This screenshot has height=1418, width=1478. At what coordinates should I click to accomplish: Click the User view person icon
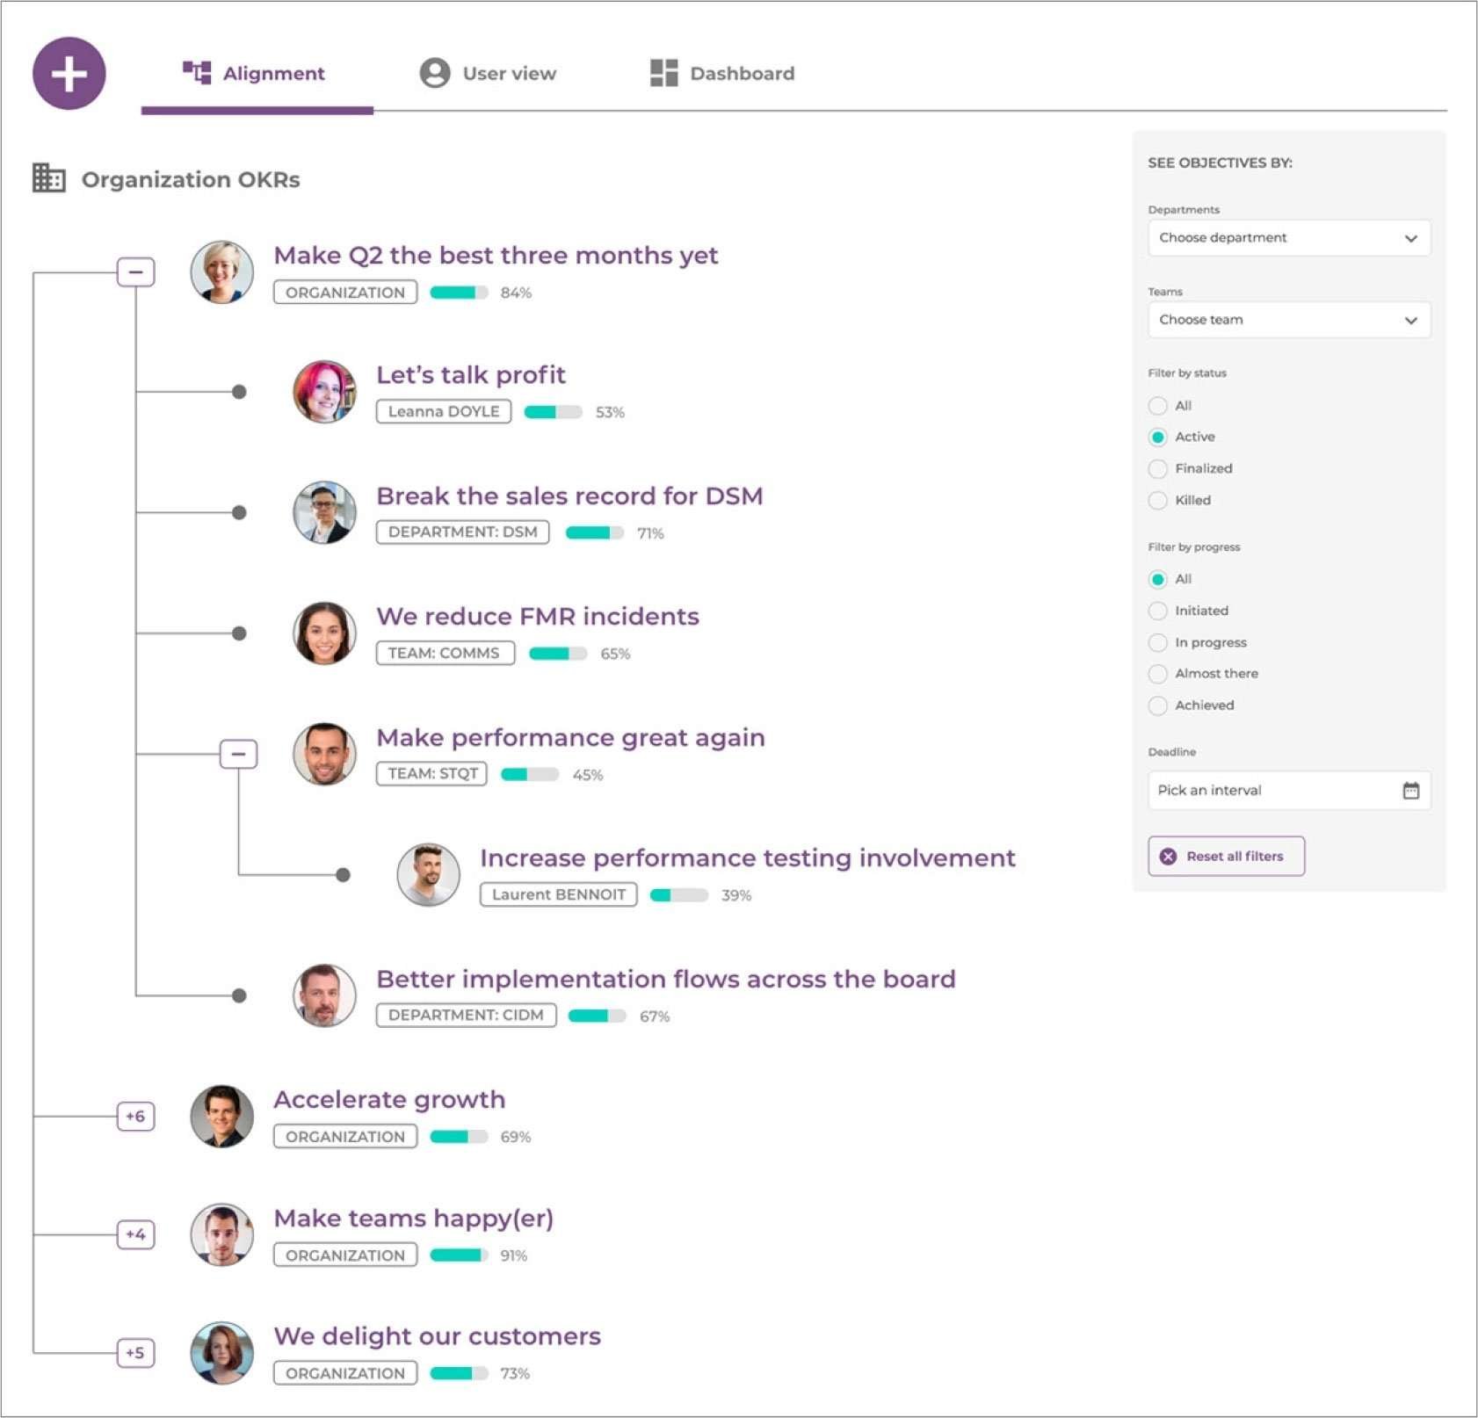[x=434, y=73]
